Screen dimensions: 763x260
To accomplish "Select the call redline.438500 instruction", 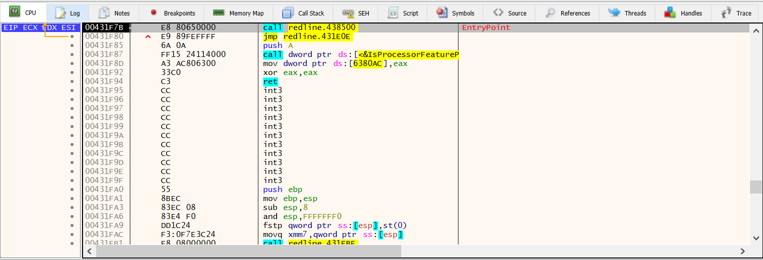I will [310, 27].
